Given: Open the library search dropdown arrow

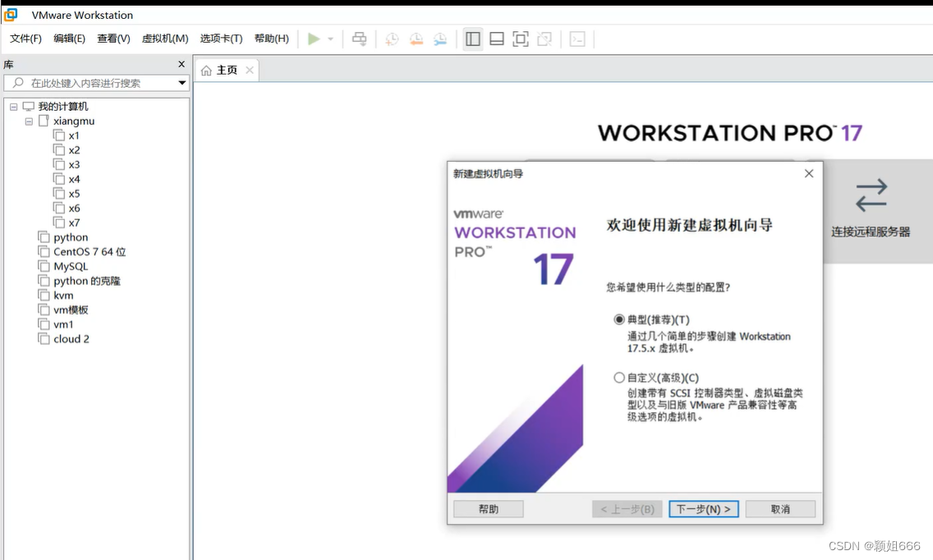Looking at the screenshot, I should [x=182, y=83].
